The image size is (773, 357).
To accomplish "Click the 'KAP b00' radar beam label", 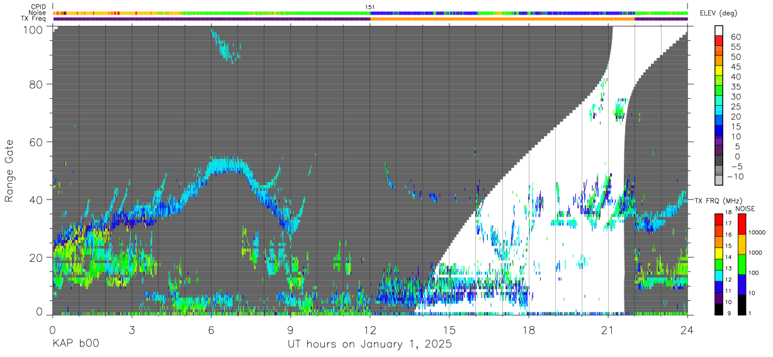I will click(76, 344).
